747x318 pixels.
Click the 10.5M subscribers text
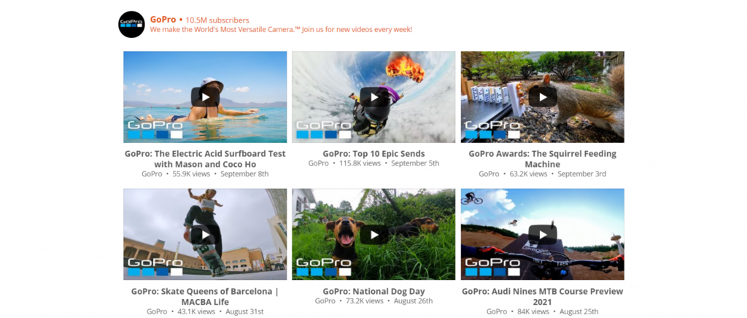217,20
